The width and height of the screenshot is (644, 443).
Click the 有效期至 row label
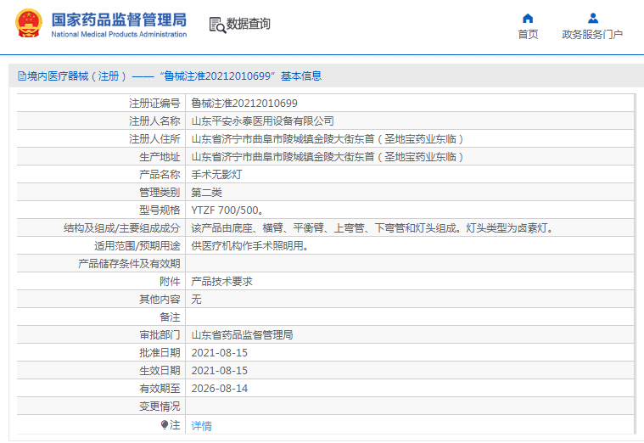[x=160, y=389]
